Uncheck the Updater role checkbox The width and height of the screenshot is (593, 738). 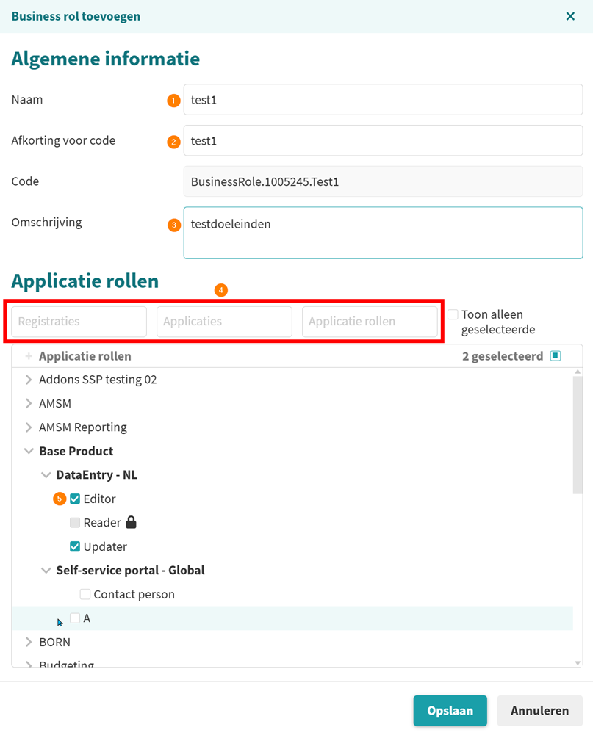click(x=75, y=546)
